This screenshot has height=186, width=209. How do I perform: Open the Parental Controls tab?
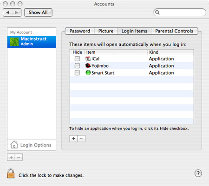(174, 31)
